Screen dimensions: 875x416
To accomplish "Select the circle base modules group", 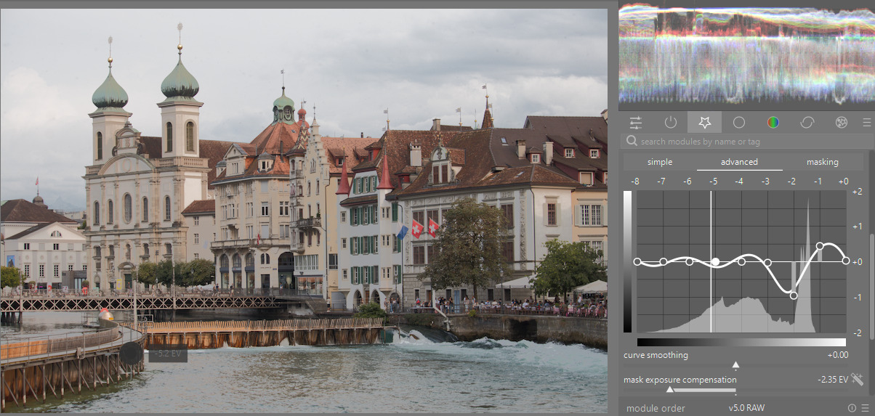I will (x=738, y=123).
